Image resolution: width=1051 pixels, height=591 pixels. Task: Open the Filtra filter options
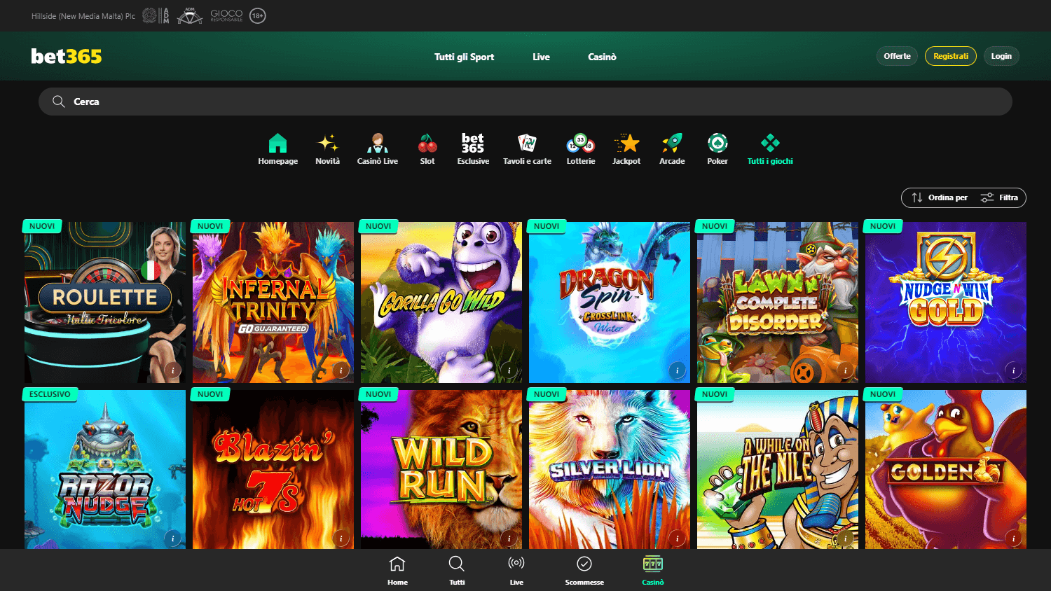tap(999, 197)
